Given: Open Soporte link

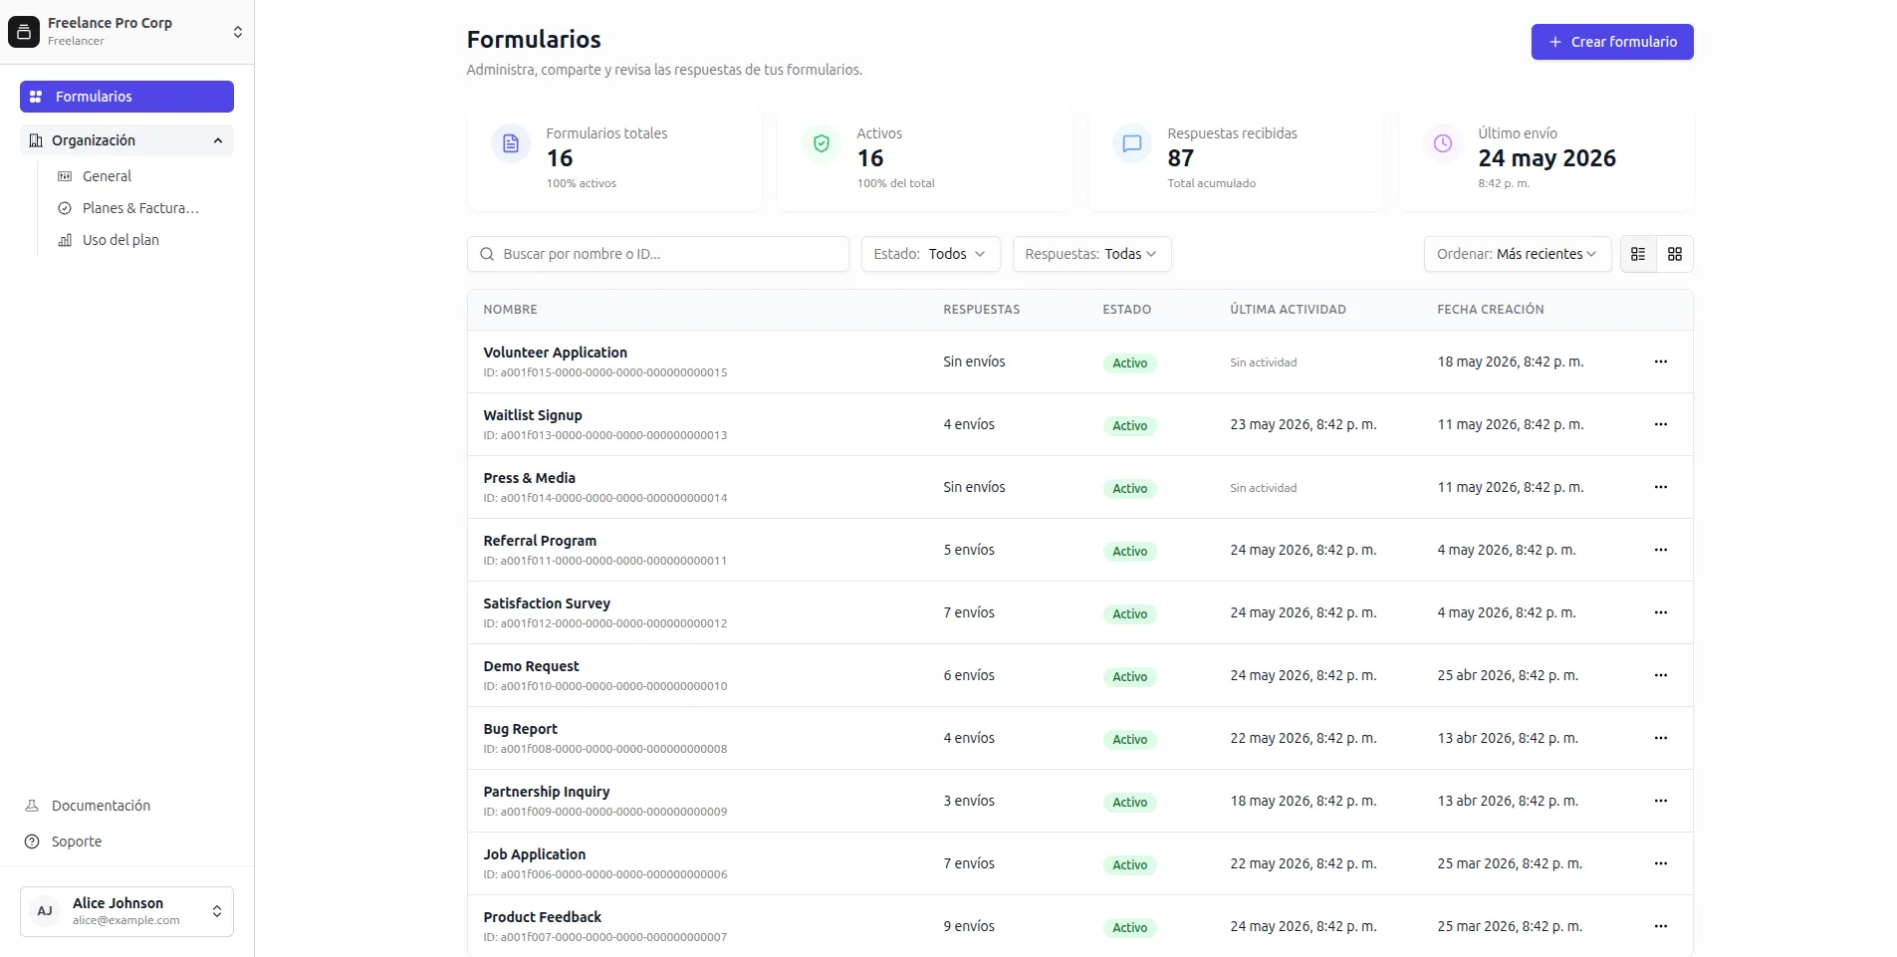Looking at the screenshot, I should click(x=77, y=841).
